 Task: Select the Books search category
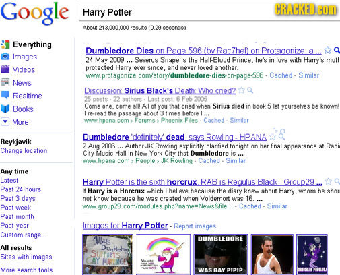coord(23,109)
